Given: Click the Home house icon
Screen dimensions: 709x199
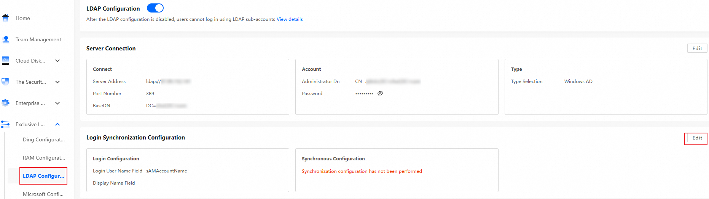Looking at the screenshot, I should [5, 18].
